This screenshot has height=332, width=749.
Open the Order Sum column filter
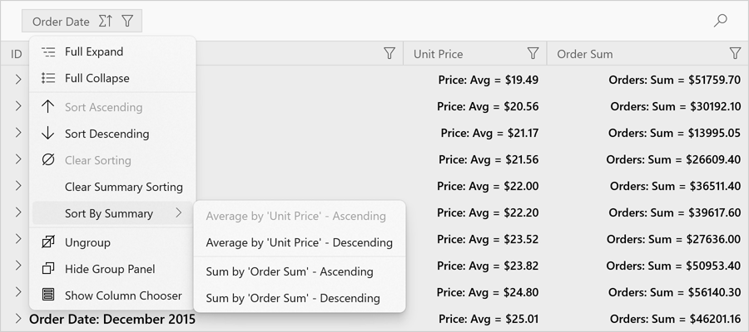(735, 53)
